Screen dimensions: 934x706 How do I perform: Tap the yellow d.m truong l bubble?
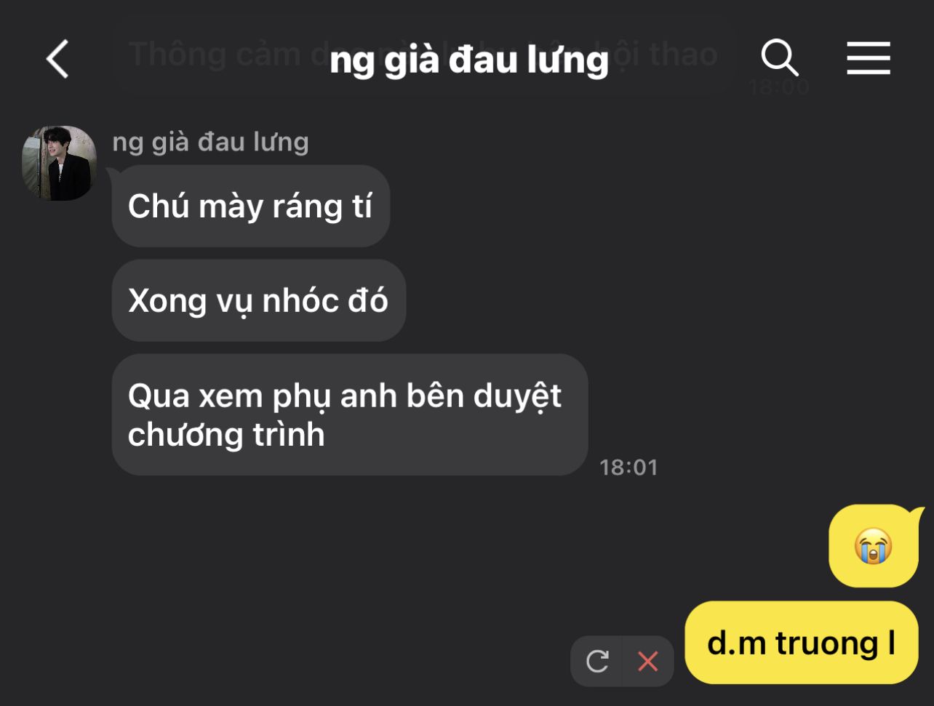point(802,643)
